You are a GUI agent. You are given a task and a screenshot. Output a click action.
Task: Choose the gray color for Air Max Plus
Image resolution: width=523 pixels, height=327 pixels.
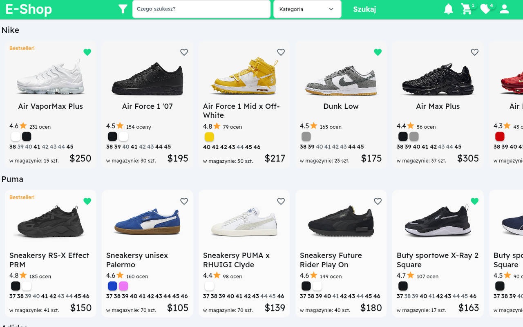pyautogui.click(x=414, y=137)
